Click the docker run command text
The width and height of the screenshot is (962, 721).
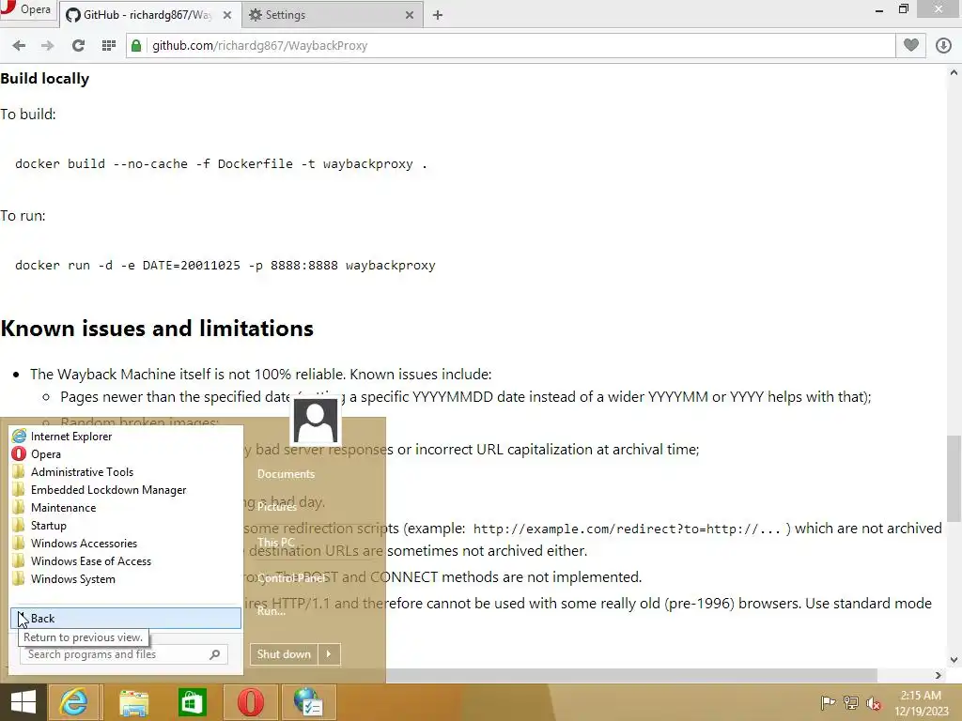225,265
